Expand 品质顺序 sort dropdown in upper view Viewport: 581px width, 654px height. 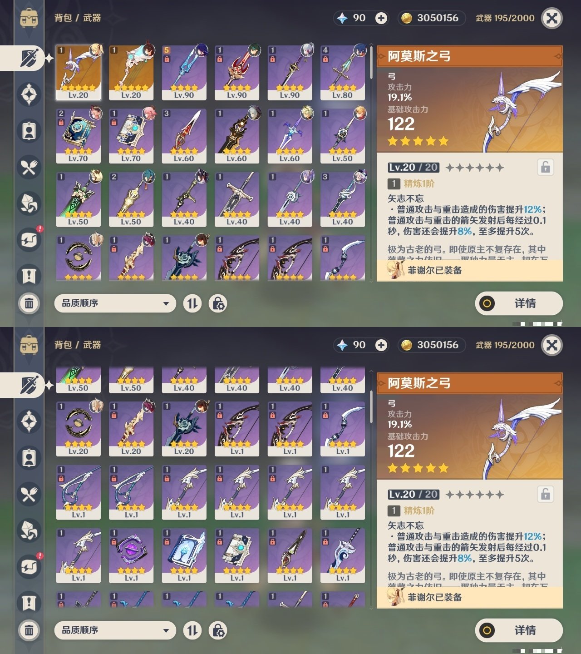click(115, 303)
